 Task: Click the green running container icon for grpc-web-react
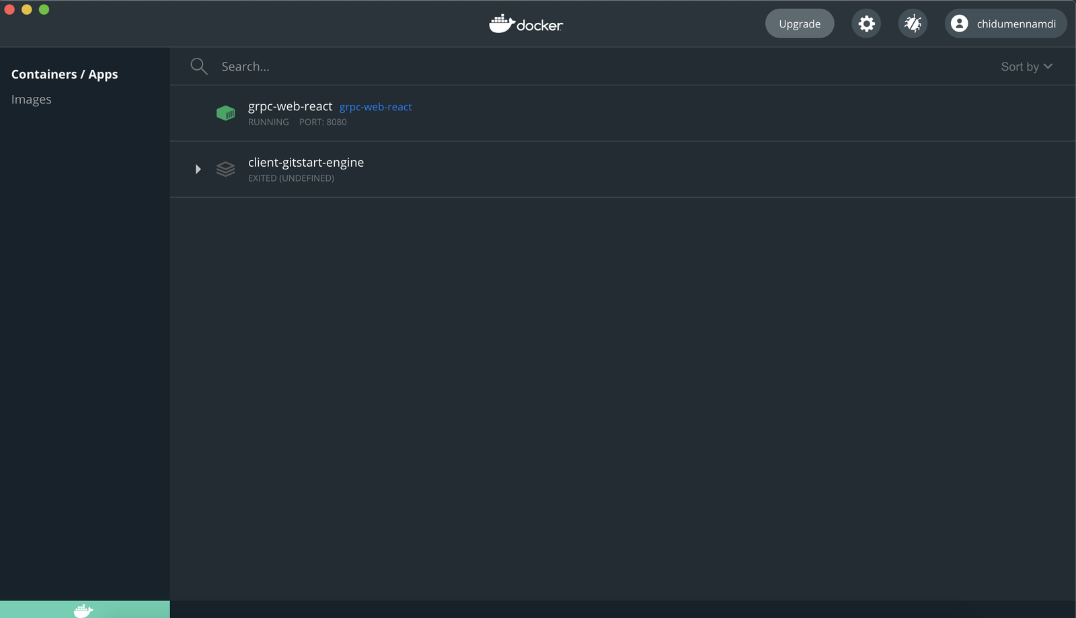[x=225, y=113]
